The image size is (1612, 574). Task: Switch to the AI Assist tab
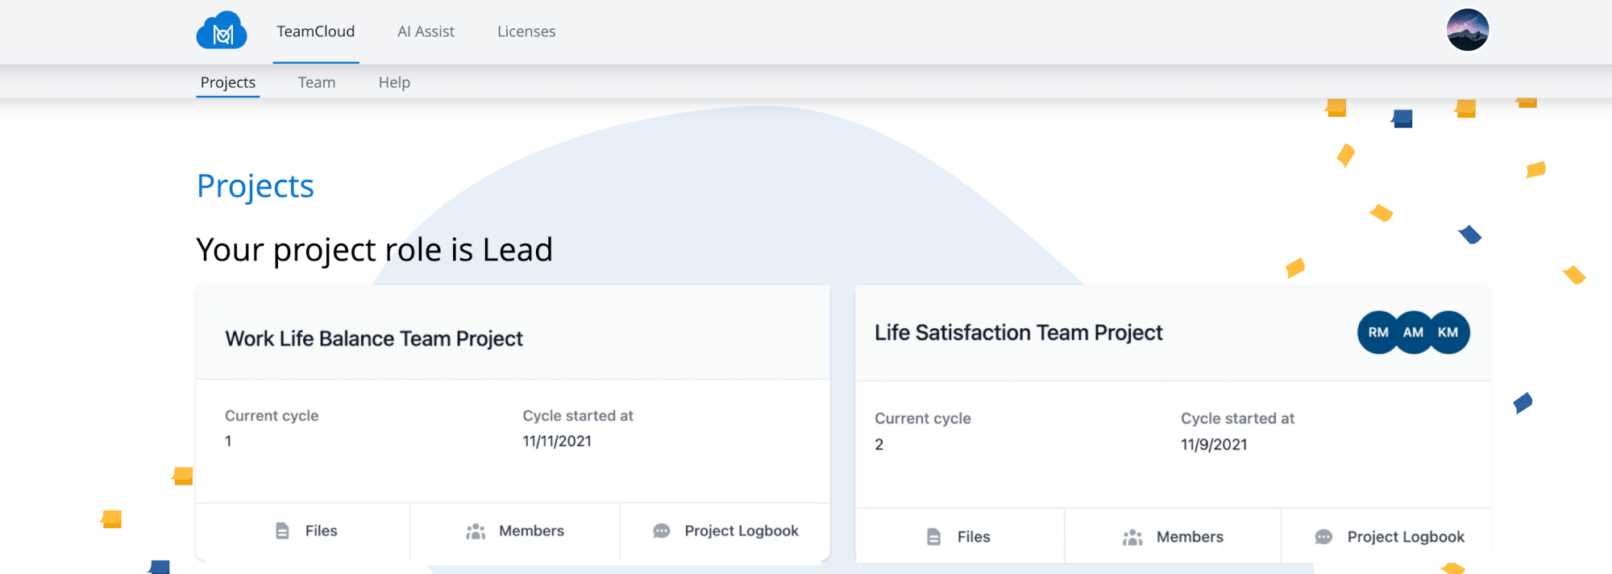click(x=426, y=31)
